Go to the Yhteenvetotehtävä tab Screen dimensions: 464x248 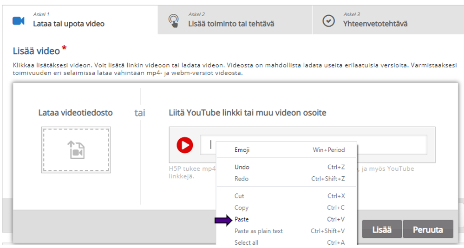[x=375, y=24]
